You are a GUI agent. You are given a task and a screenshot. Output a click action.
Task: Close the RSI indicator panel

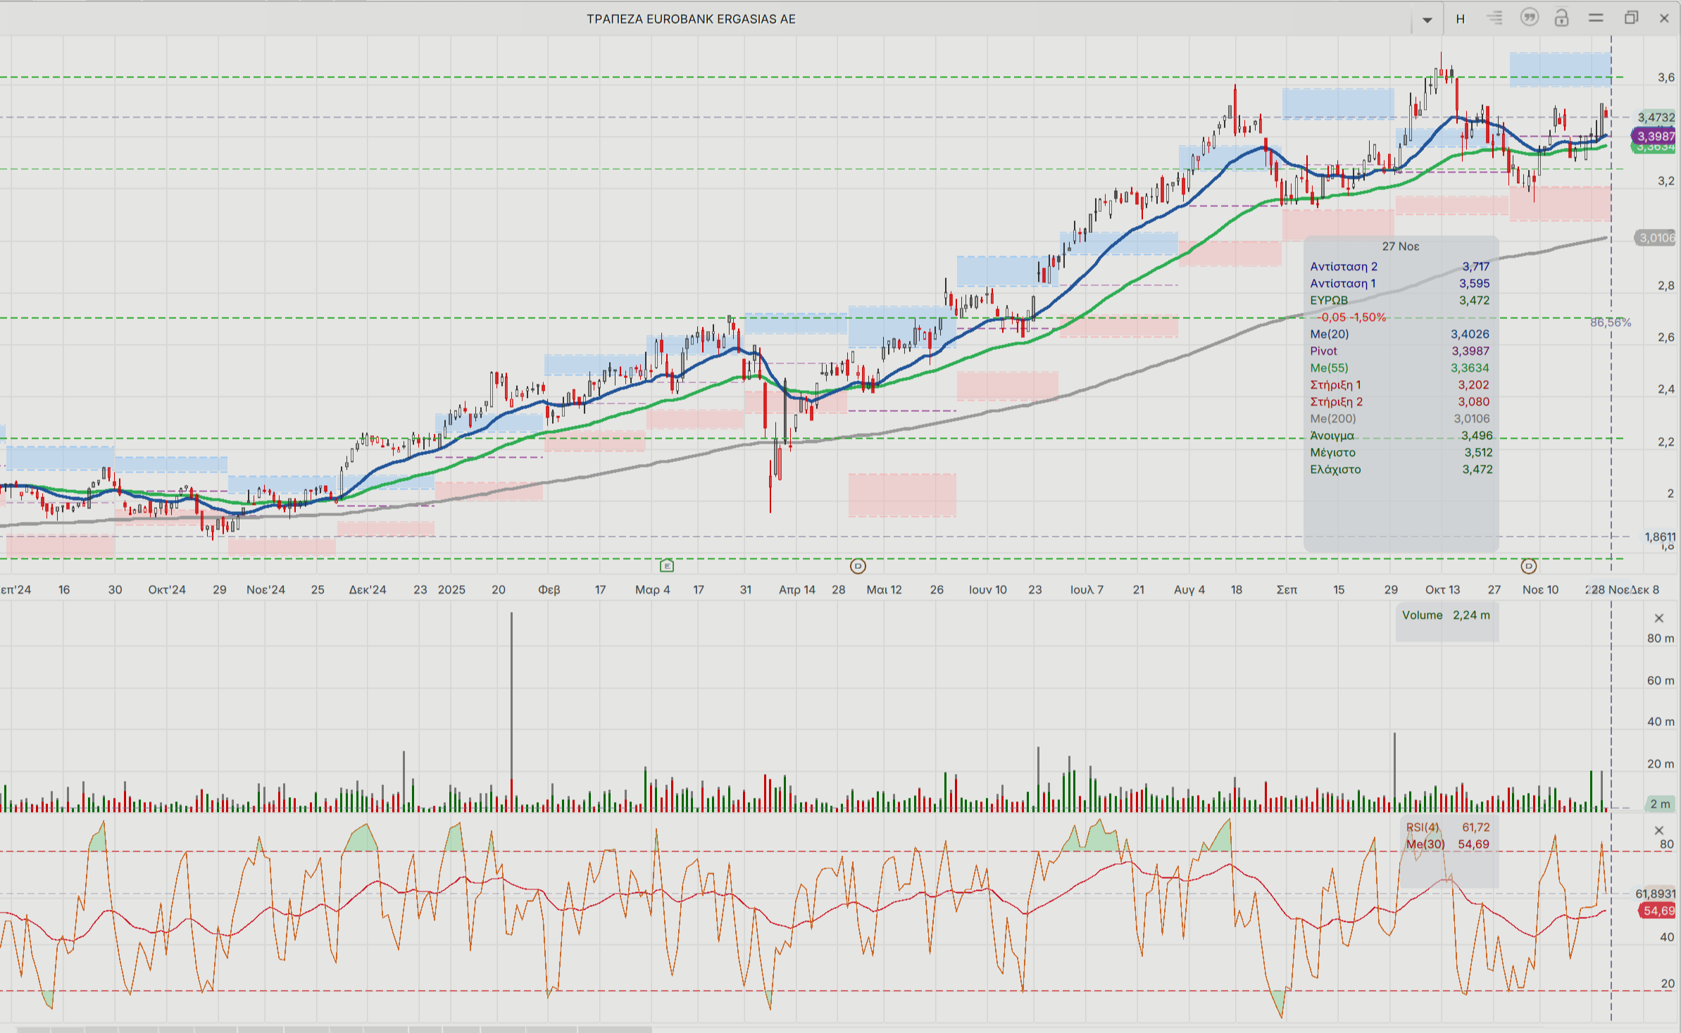pyautogui.click(x=1658, y=830)
